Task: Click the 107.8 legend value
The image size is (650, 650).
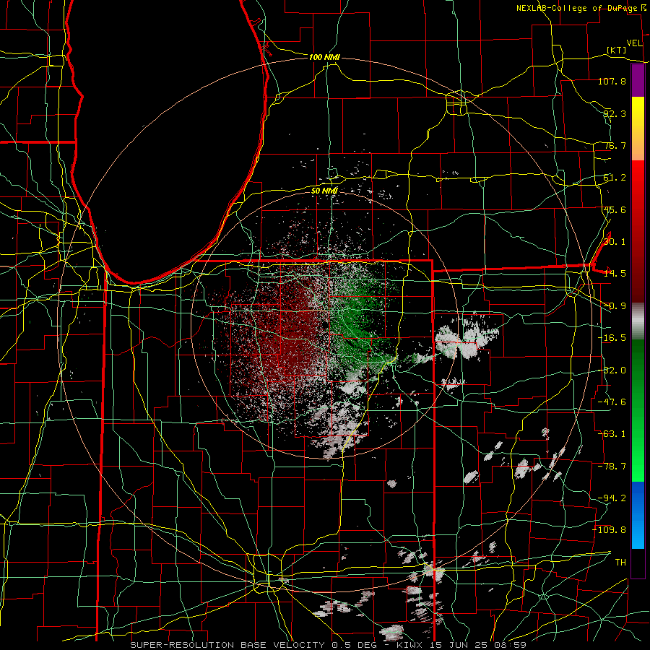Action: click(612, 81)
